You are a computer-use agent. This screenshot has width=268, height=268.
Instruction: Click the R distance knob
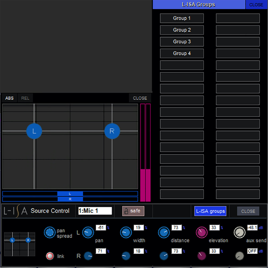click(x=164, y=256)
